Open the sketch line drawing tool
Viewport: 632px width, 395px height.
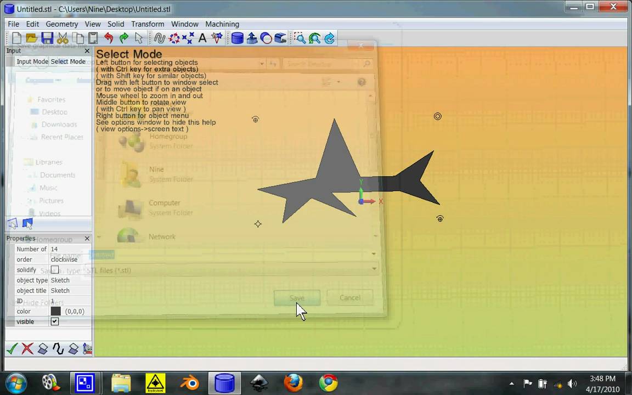[x=160, y=38]
